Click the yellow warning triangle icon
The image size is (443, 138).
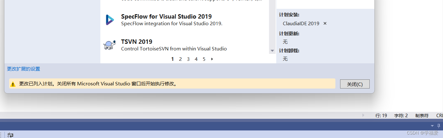(13, 84)
